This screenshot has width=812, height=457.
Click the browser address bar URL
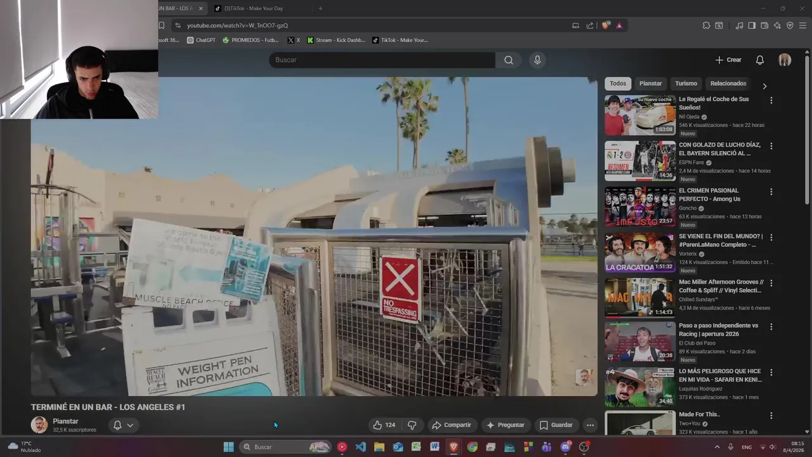[237, 25]
